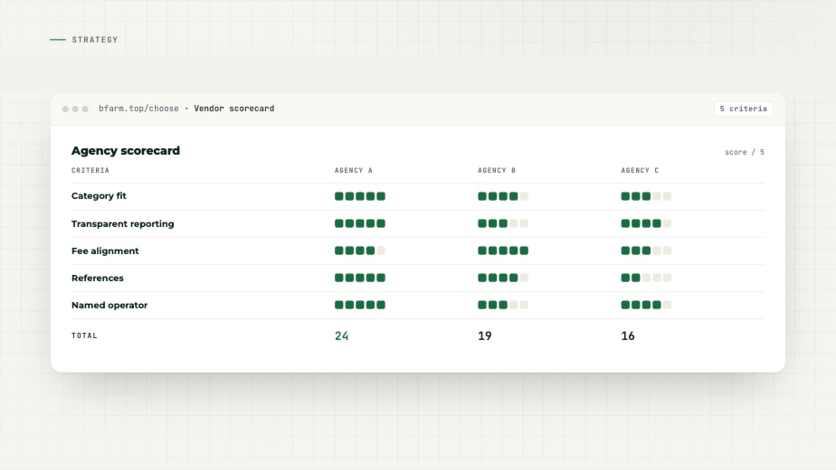836x470 pixels.
Task: Click the 'score / 5' label
Action: (x=744, y=152)
